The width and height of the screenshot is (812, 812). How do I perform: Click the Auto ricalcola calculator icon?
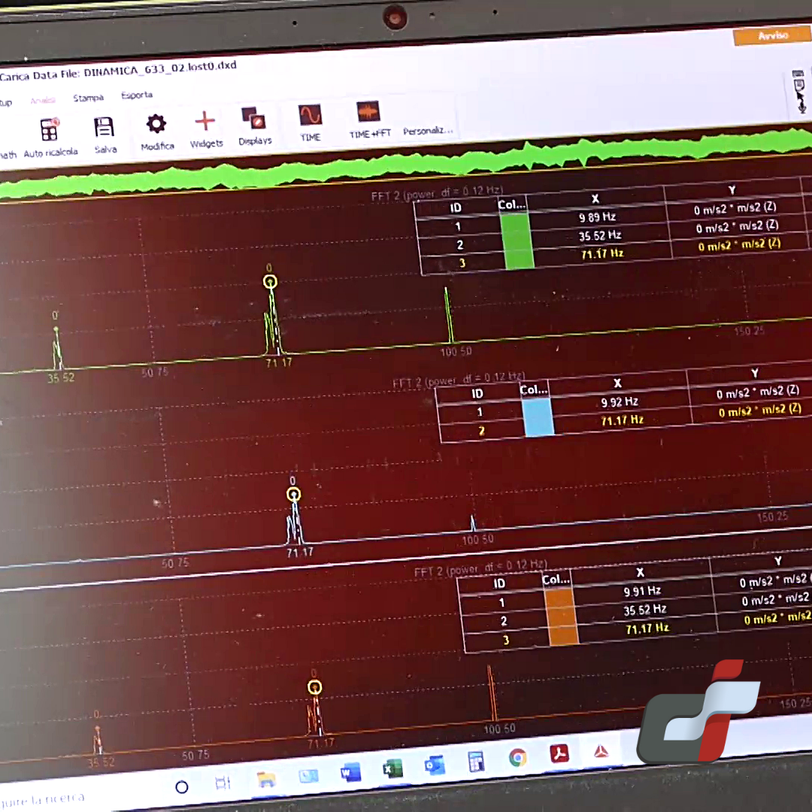coord(50,130)
